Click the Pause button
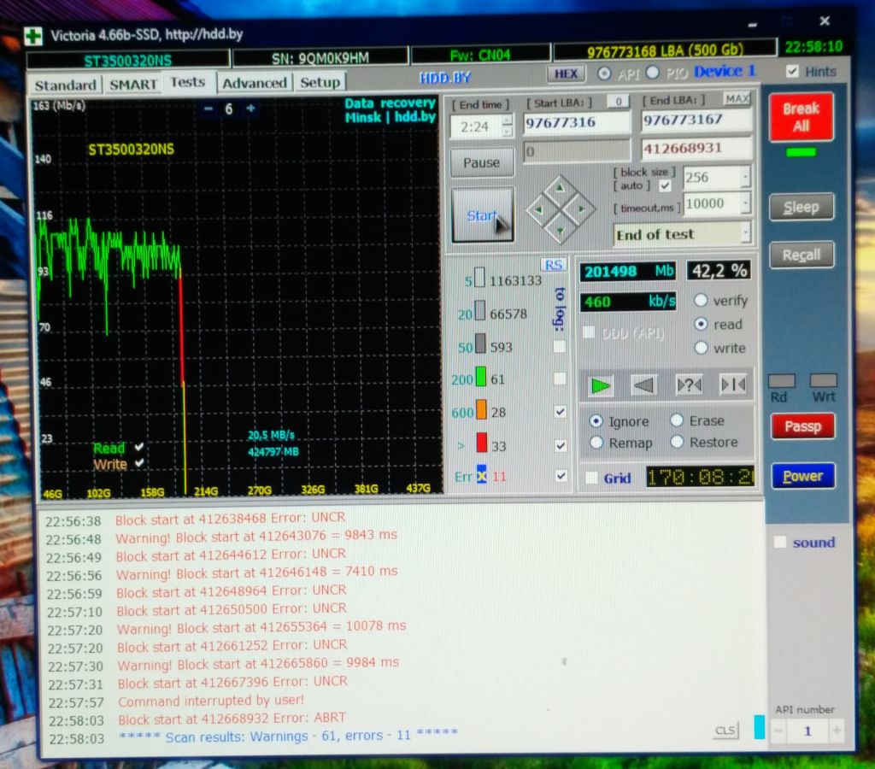This screenshot has height=769, width=875. 481,162
